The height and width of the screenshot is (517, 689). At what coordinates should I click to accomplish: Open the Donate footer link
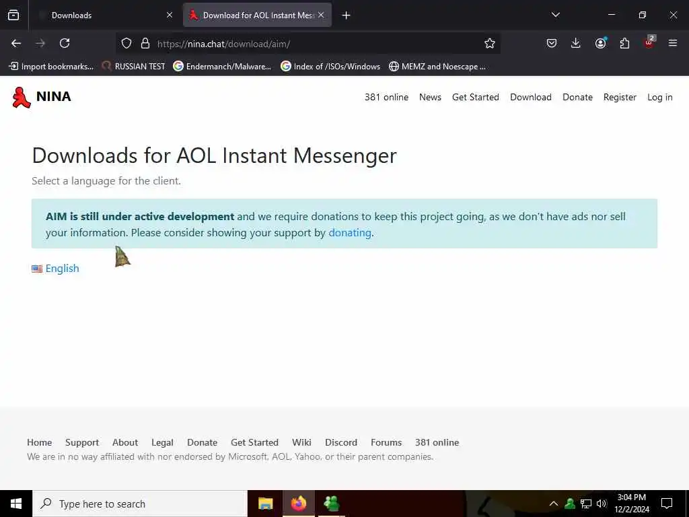202,442
